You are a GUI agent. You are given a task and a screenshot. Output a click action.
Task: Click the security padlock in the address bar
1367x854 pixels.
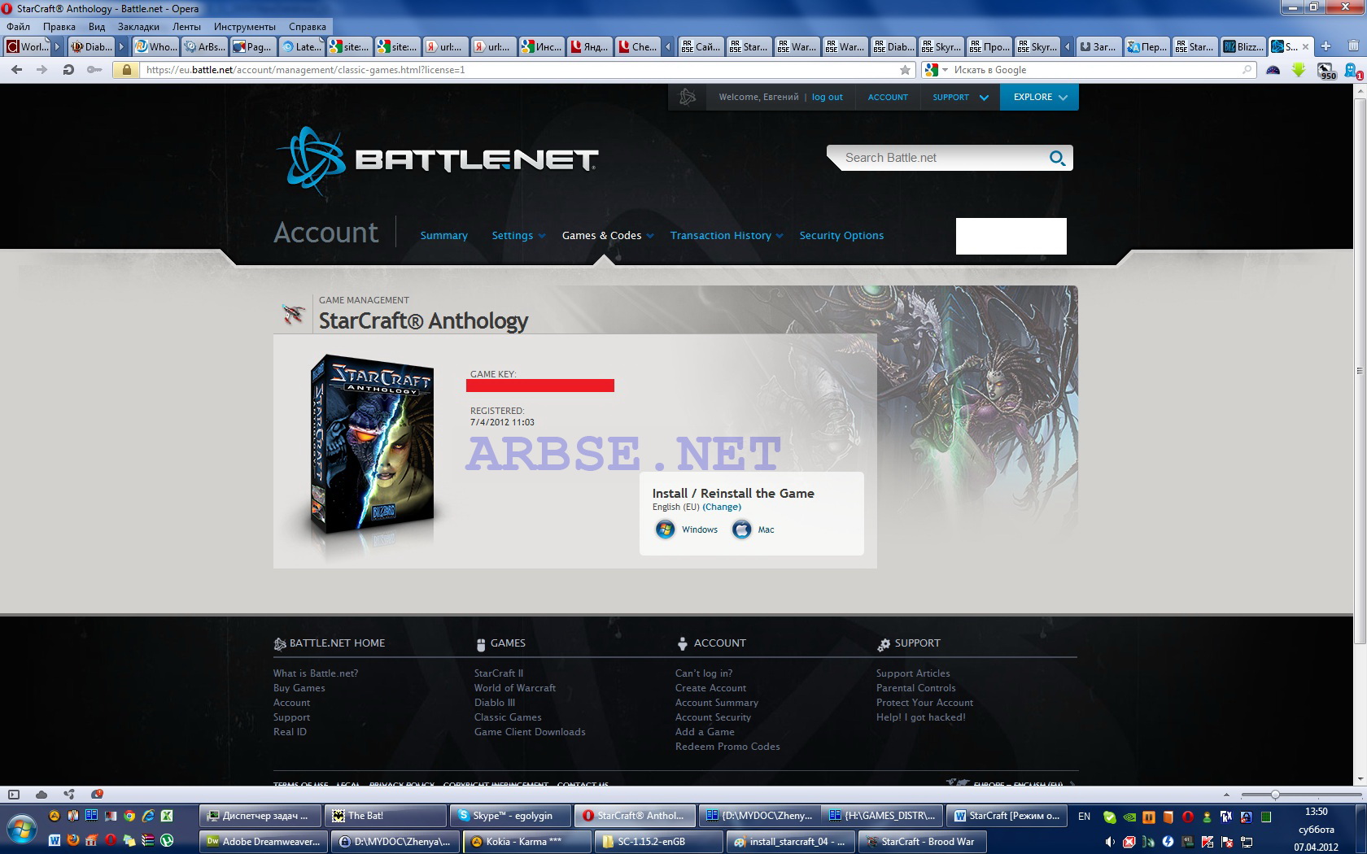pos(126,70)
